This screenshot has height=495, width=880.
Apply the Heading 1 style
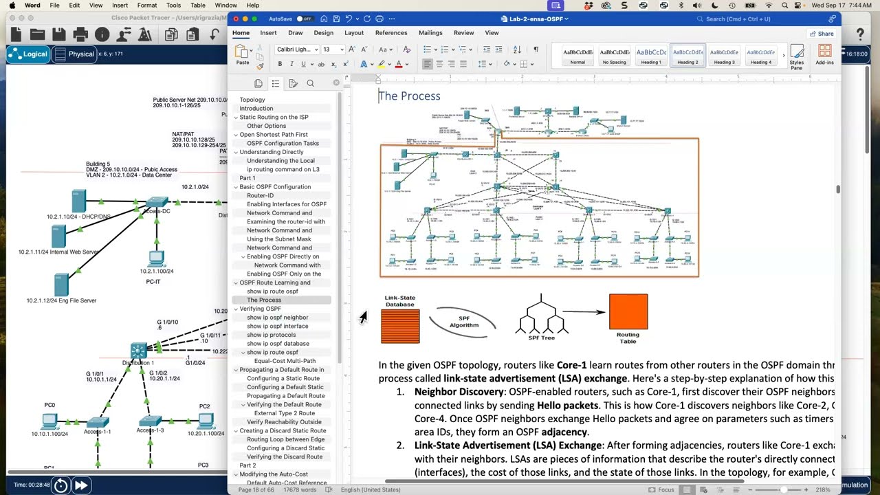[x=651, y=56]
